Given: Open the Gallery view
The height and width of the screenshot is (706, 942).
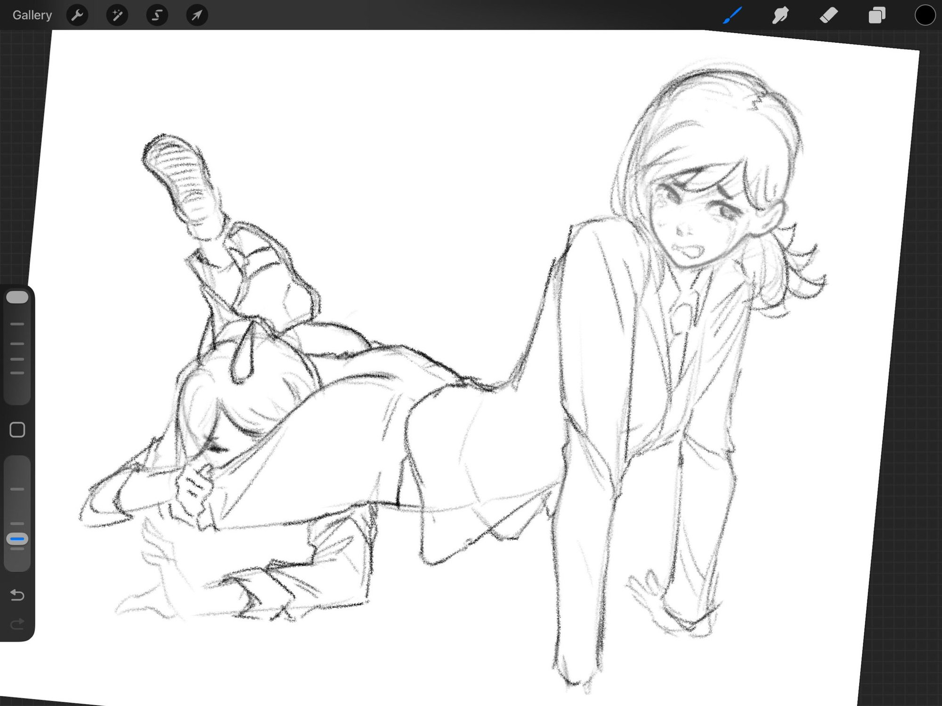Looking at the screenshot, I should point(32,15).
